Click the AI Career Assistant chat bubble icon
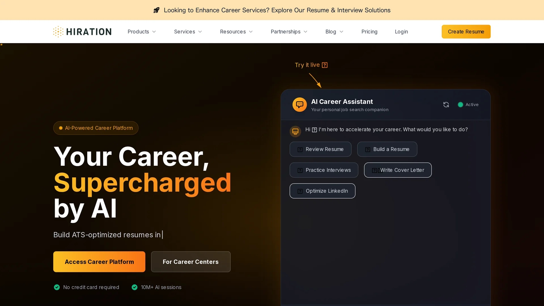Screen dimensions: 544x306 tap(299, 105)
